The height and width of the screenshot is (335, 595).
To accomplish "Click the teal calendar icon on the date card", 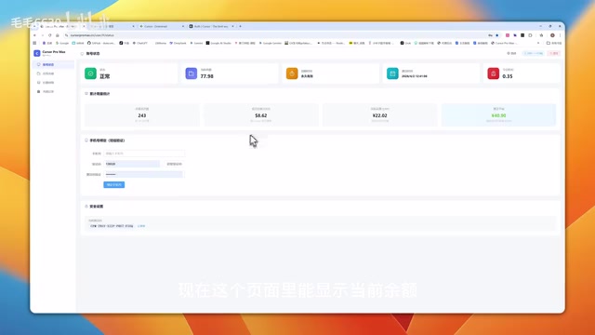I will point(392,74).
